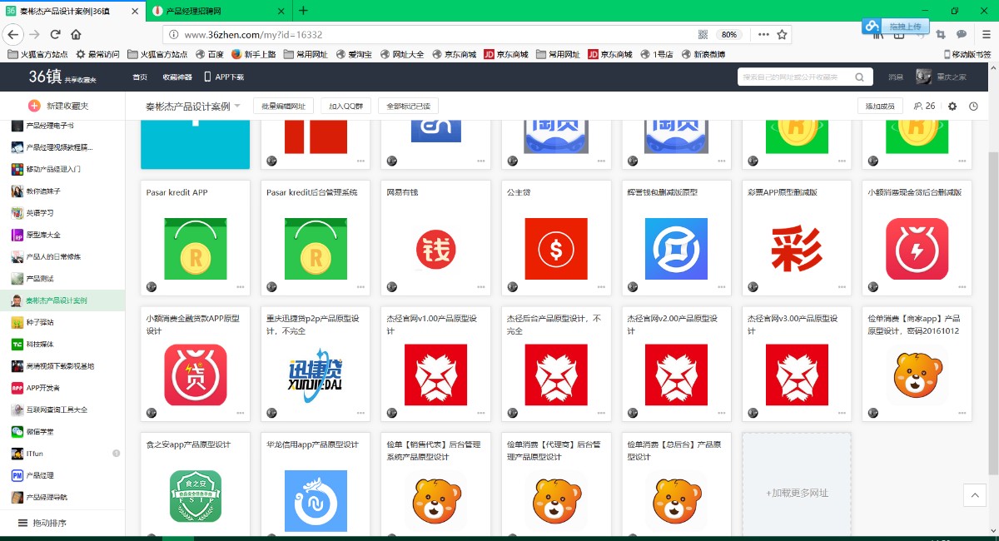Expand the 秦彬杰产品设计案例 title dropdown
The width and height of the screenshot is (999, 541).
[x=237, y=106]
